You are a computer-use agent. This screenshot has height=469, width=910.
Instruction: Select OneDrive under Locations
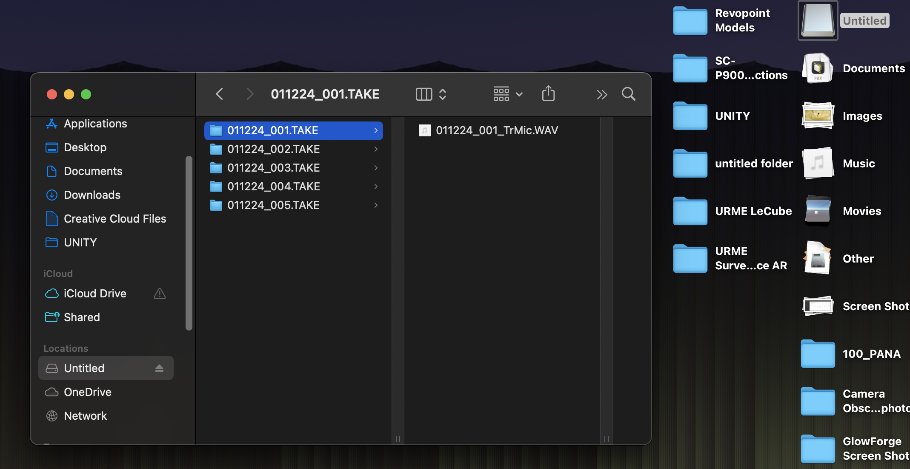[88, 392]
